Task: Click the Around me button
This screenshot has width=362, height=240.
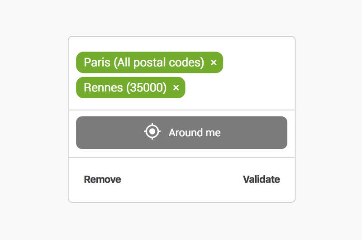Action: coord(181,132)
